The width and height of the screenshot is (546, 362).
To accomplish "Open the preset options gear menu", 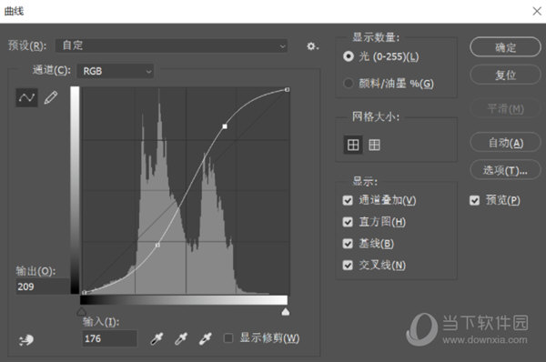I will (312, 46).
